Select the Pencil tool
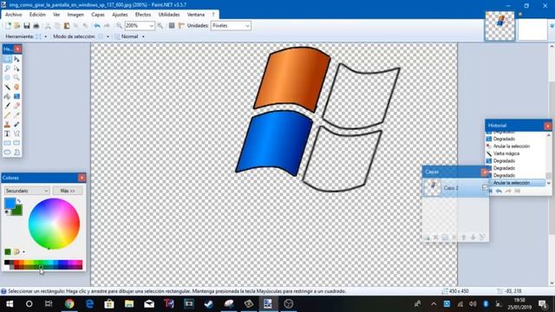The width and height of the screenshot is (555, 312). pyautogui.click(x=7, y=115)
